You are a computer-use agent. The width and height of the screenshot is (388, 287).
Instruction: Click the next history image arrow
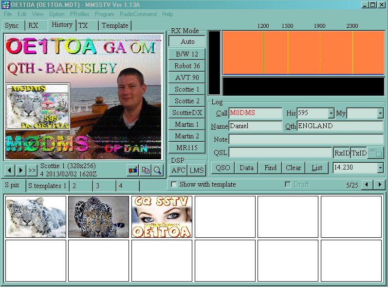pyautogui.click(x=21, y=170)
